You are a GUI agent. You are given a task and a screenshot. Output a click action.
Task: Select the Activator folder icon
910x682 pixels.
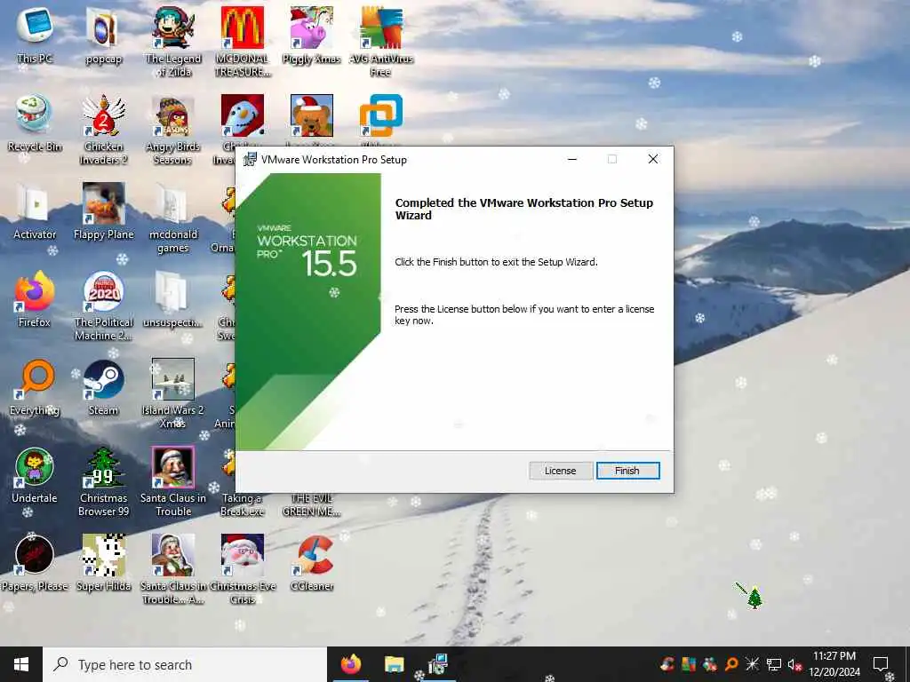coord(35,211)
